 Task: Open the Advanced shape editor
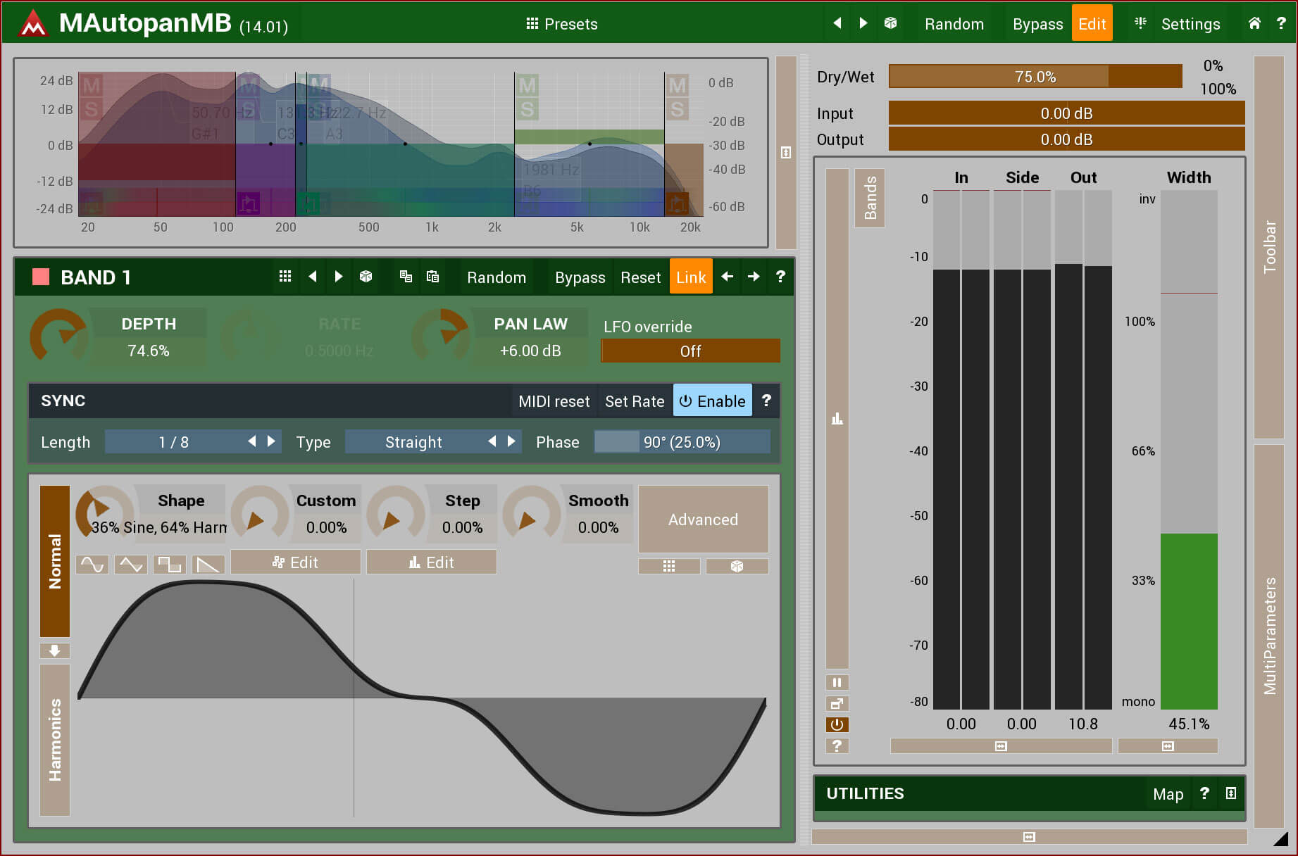coord(703,519)
